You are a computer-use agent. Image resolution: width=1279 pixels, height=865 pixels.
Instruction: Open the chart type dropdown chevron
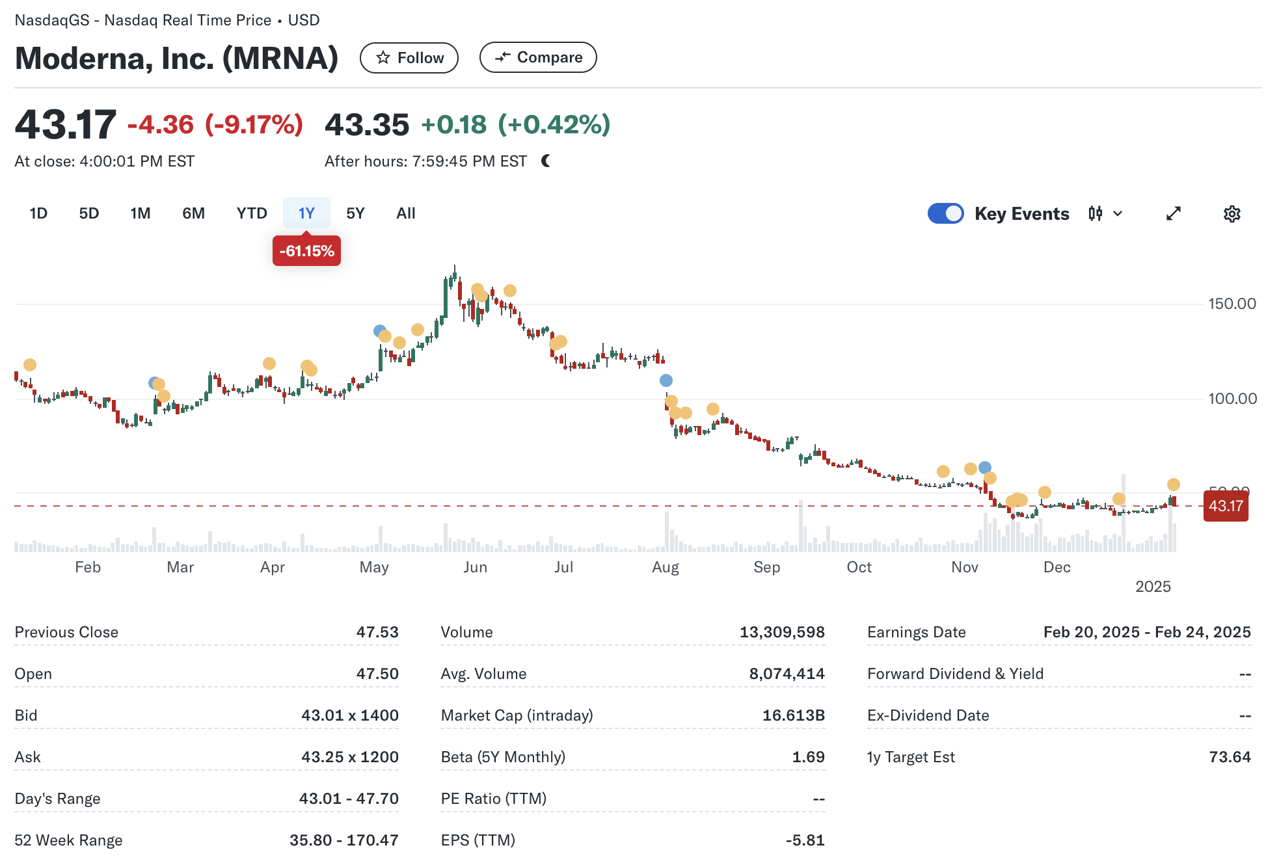tap(1118, 213)
